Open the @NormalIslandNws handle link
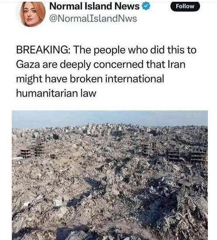 point(93,19)
